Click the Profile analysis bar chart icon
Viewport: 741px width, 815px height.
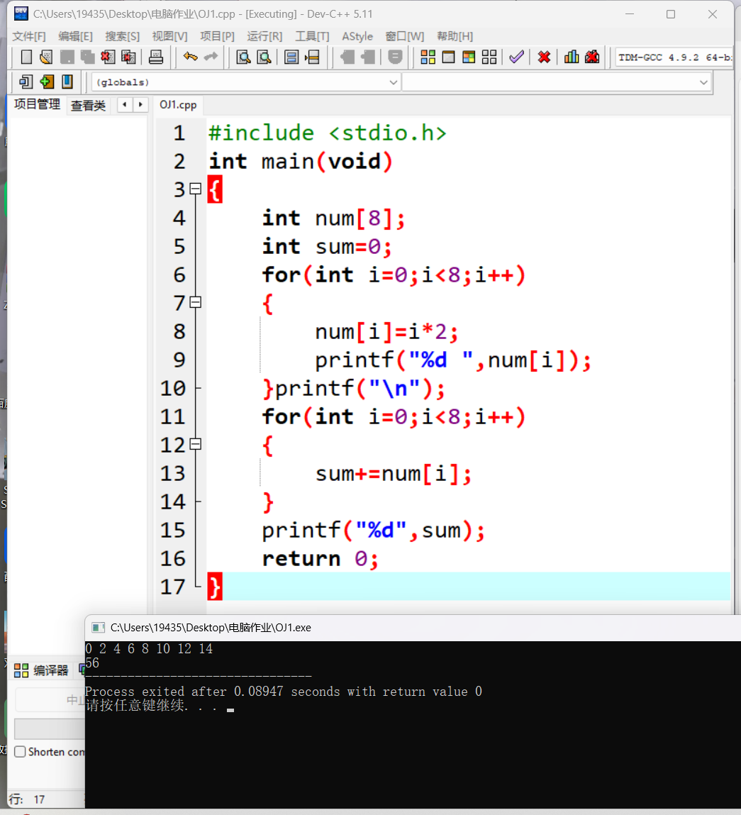572,57
